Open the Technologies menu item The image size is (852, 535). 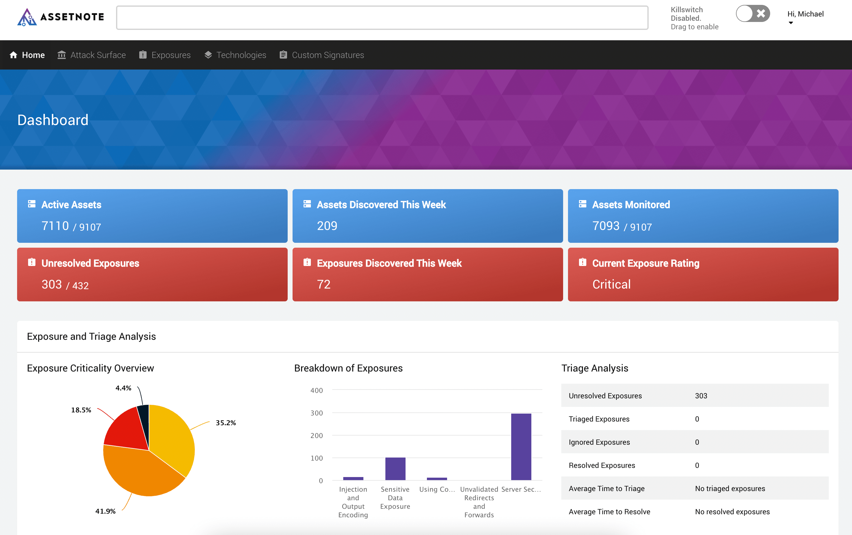[x=241, y=55]
